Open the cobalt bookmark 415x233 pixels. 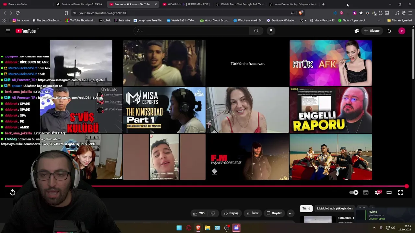click(x=105, y=20)
